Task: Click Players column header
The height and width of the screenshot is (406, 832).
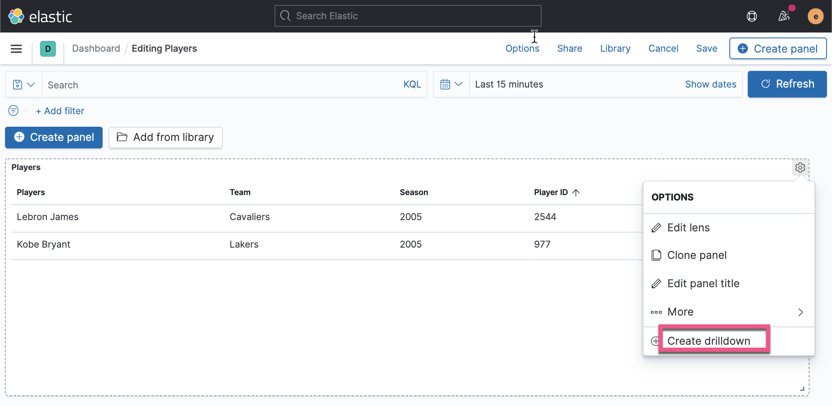Action: (x=31, y=192)
